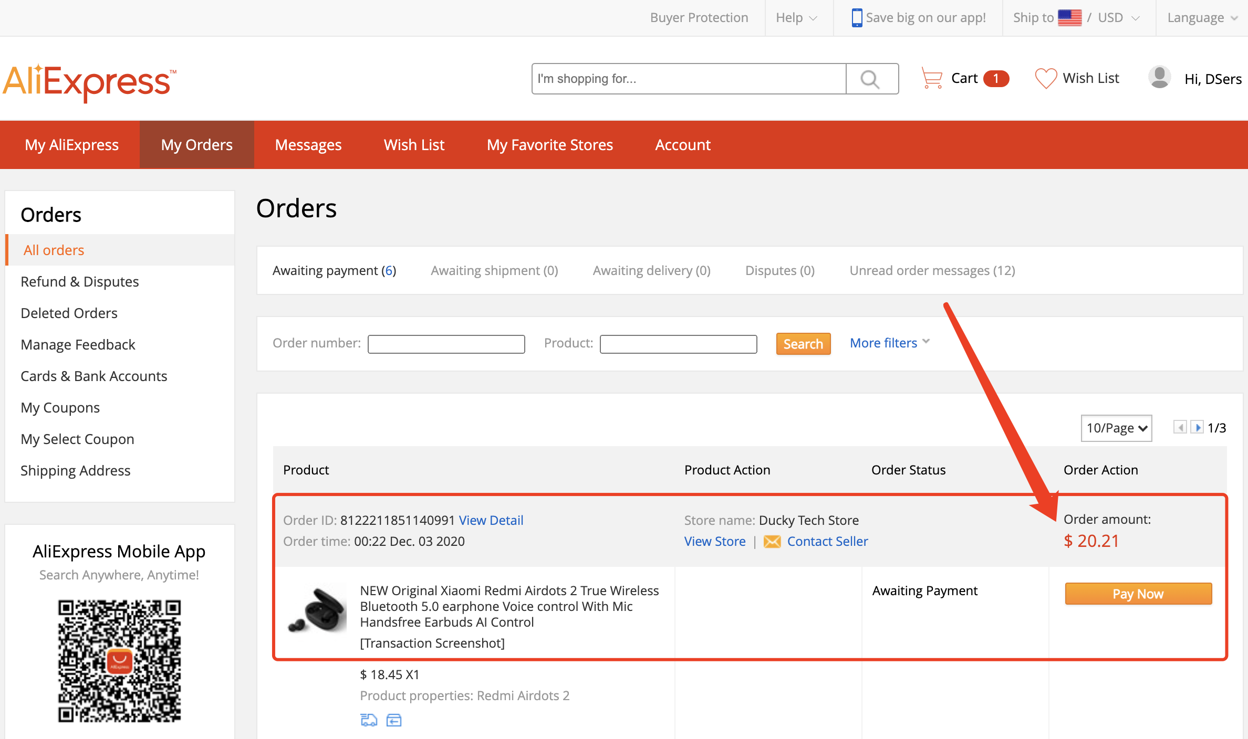The width and height of the screenshot is (1248, 739).
Task: Click the Pay Now button
Action: (1138, 594)
